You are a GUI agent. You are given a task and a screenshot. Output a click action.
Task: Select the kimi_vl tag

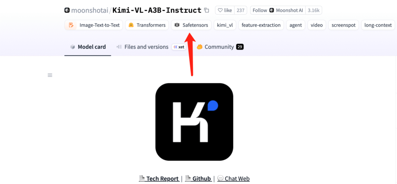[225, 25]
